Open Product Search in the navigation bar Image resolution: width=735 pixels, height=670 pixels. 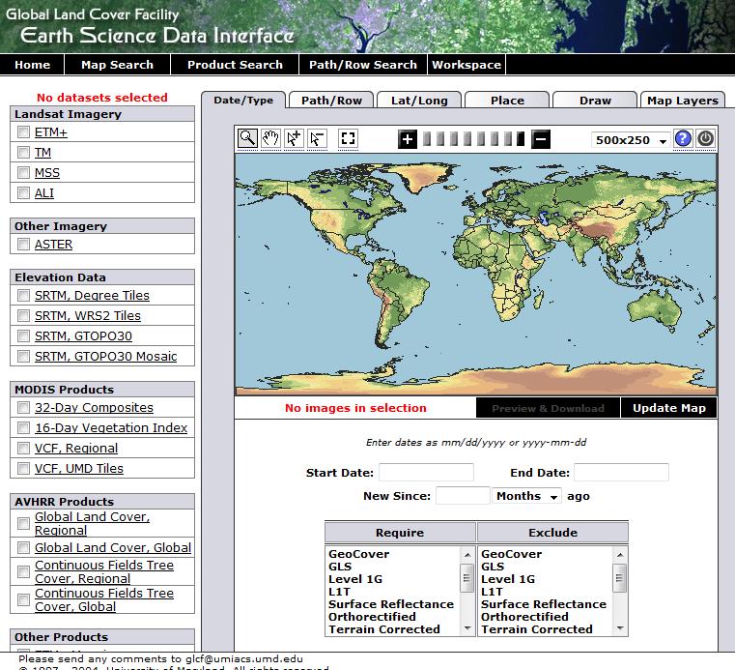pyautogui.click(x=235, y=64)
